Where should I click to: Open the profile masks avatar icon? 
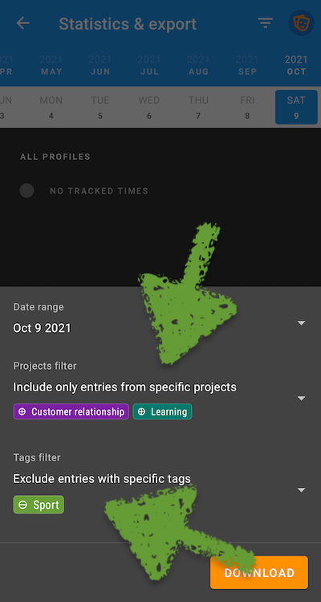click(x=301, y=23)
